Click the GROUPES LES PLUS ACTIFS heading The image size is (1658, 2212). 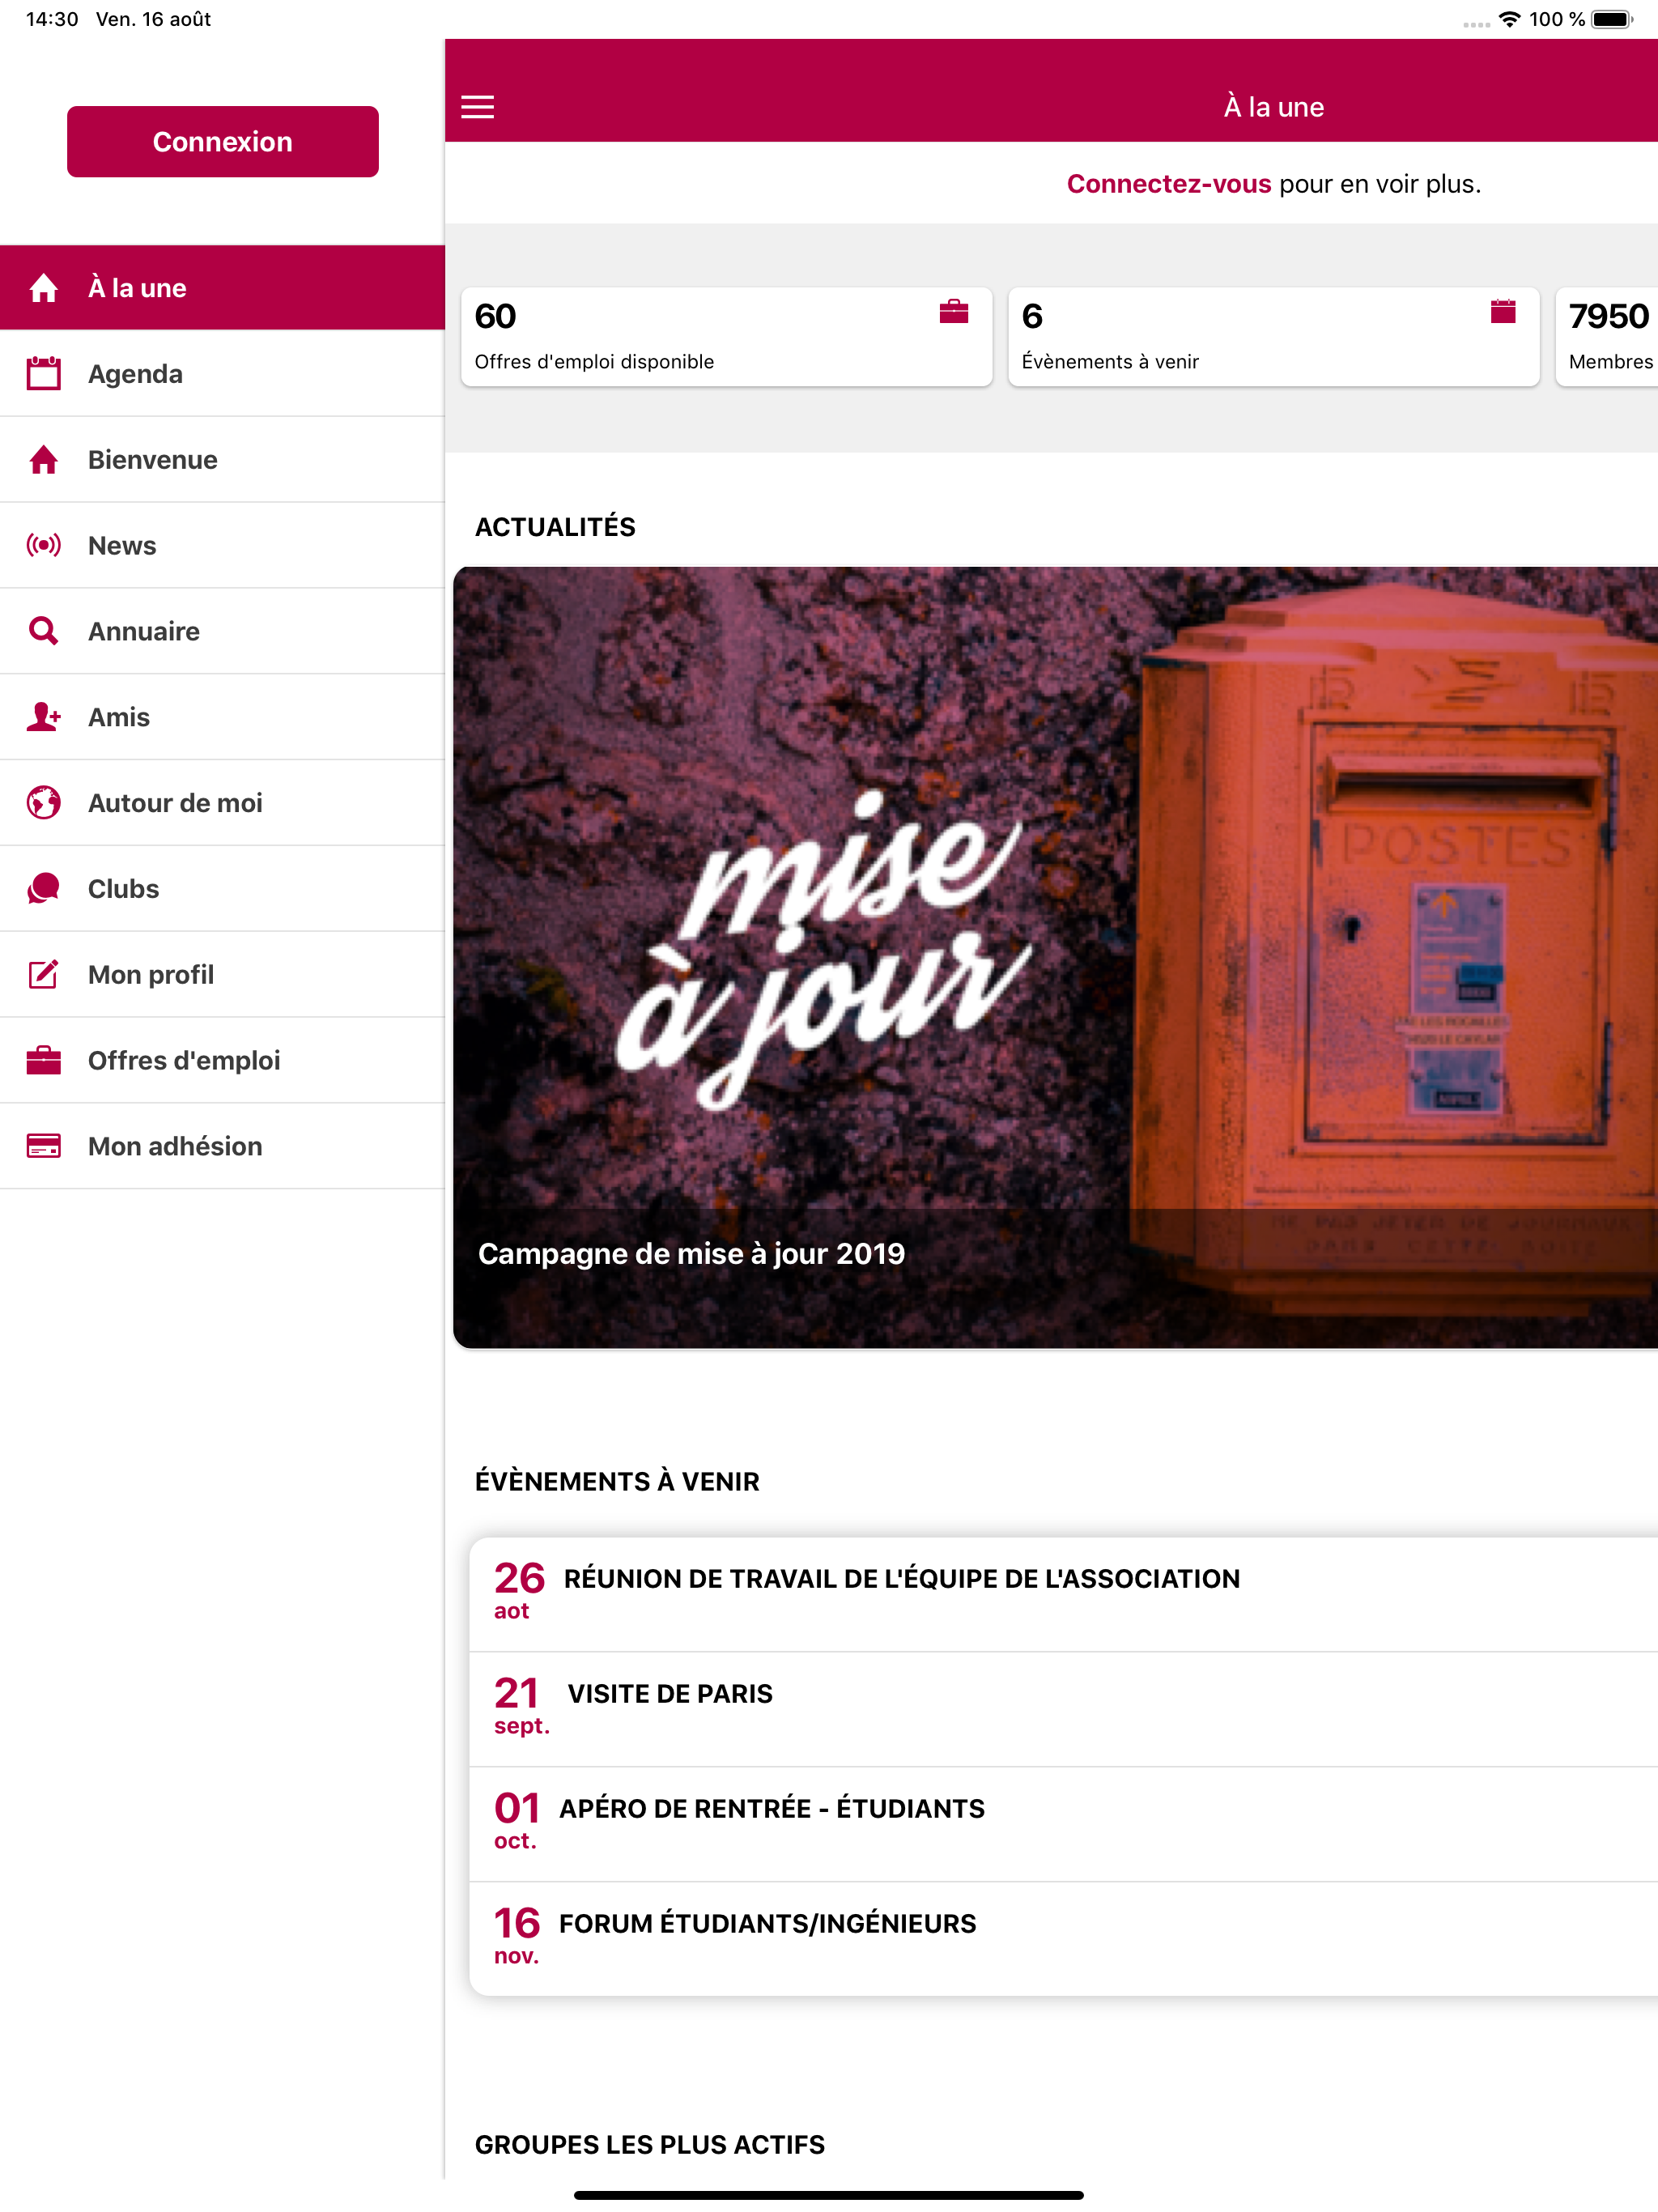pos(650,2144)
